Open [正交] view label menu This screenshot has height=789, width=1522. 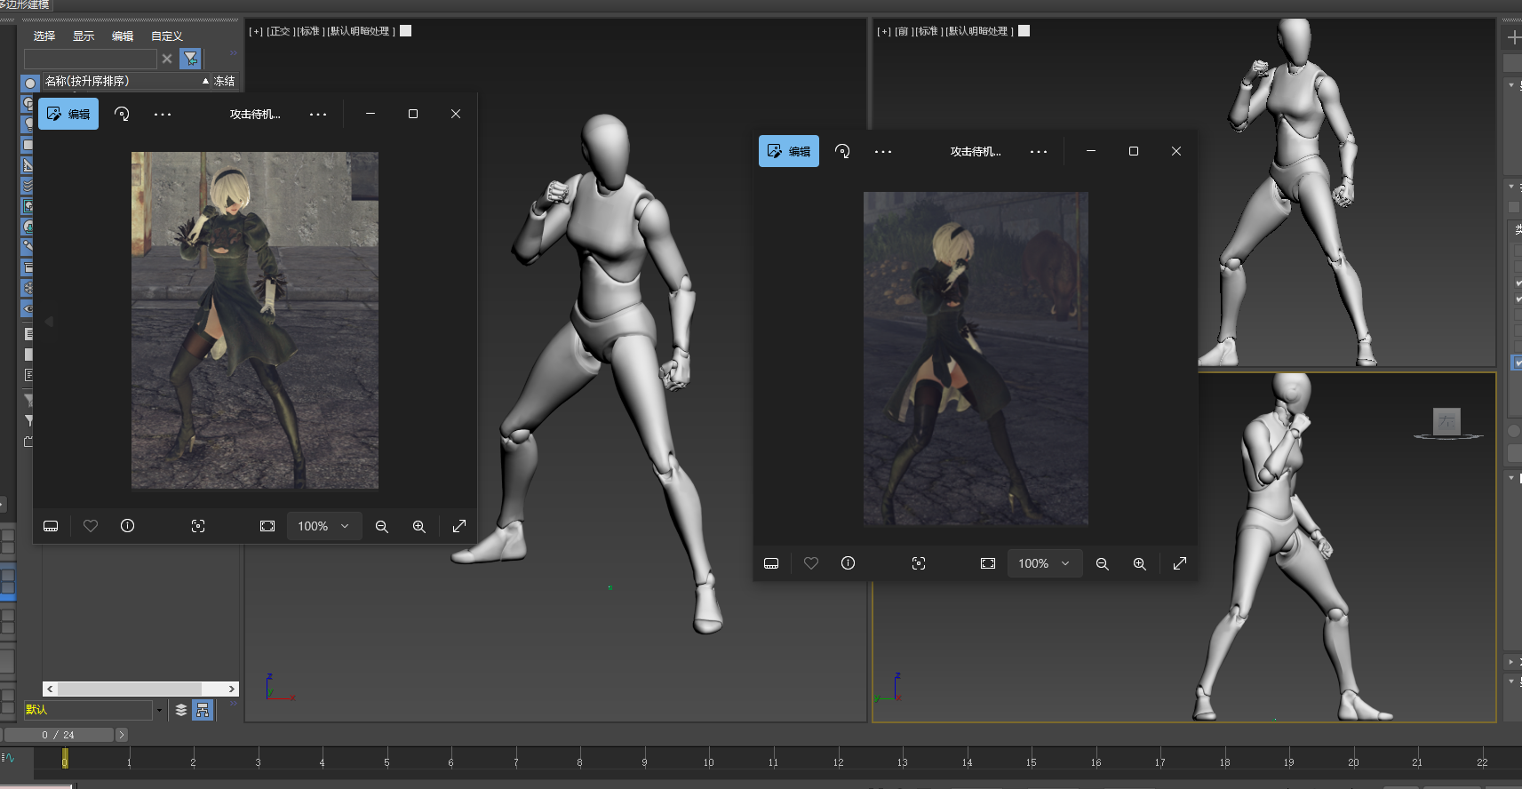pos(279,31)
